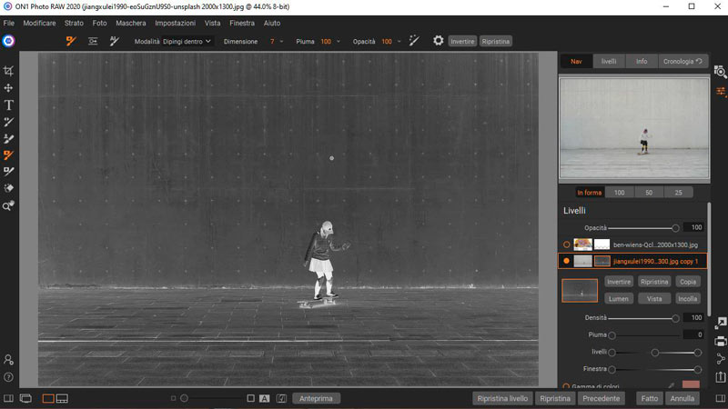This screenshot has height=409, width=728.
Task: Open the brush settings gear icon
Action: (438, 41)
